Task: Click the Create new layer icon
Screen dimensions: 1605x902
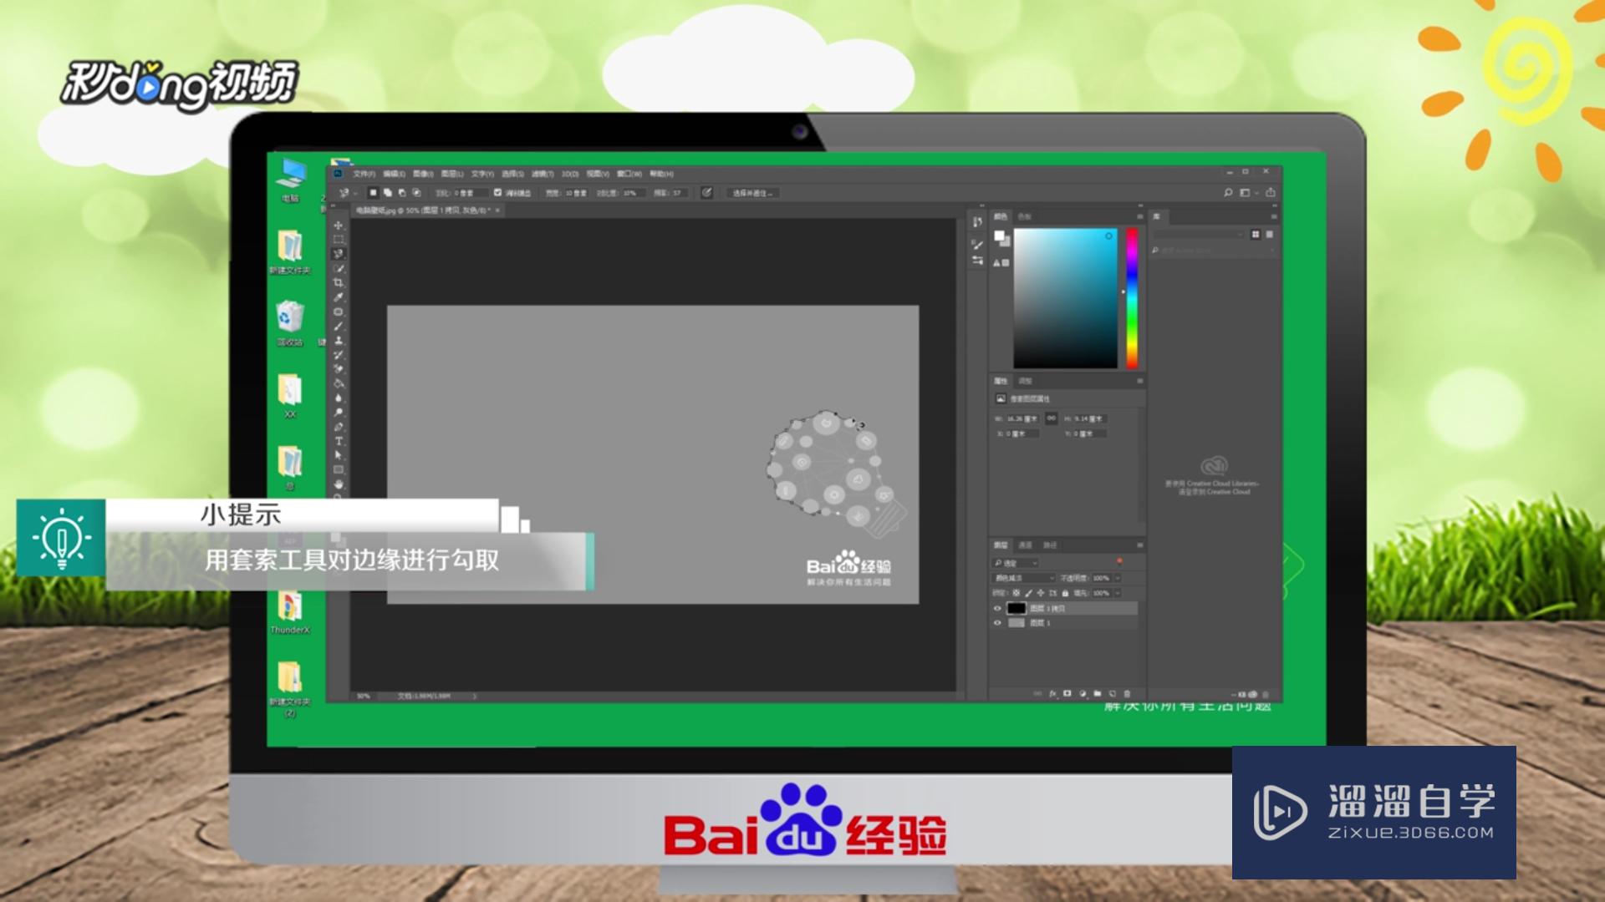Action: pos(1113,694)
